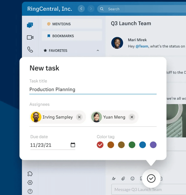
Task: Open the Apps puzzle-piece icon
Action: [x=30, y=174]
